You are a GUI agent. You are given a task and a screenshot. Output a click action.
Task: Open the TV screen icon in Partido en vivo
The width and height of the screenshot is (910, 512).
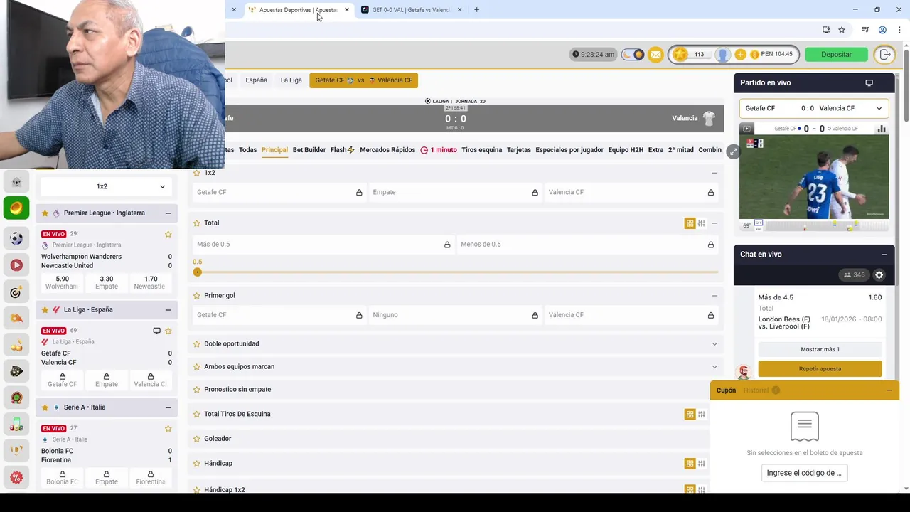point(869,83)
